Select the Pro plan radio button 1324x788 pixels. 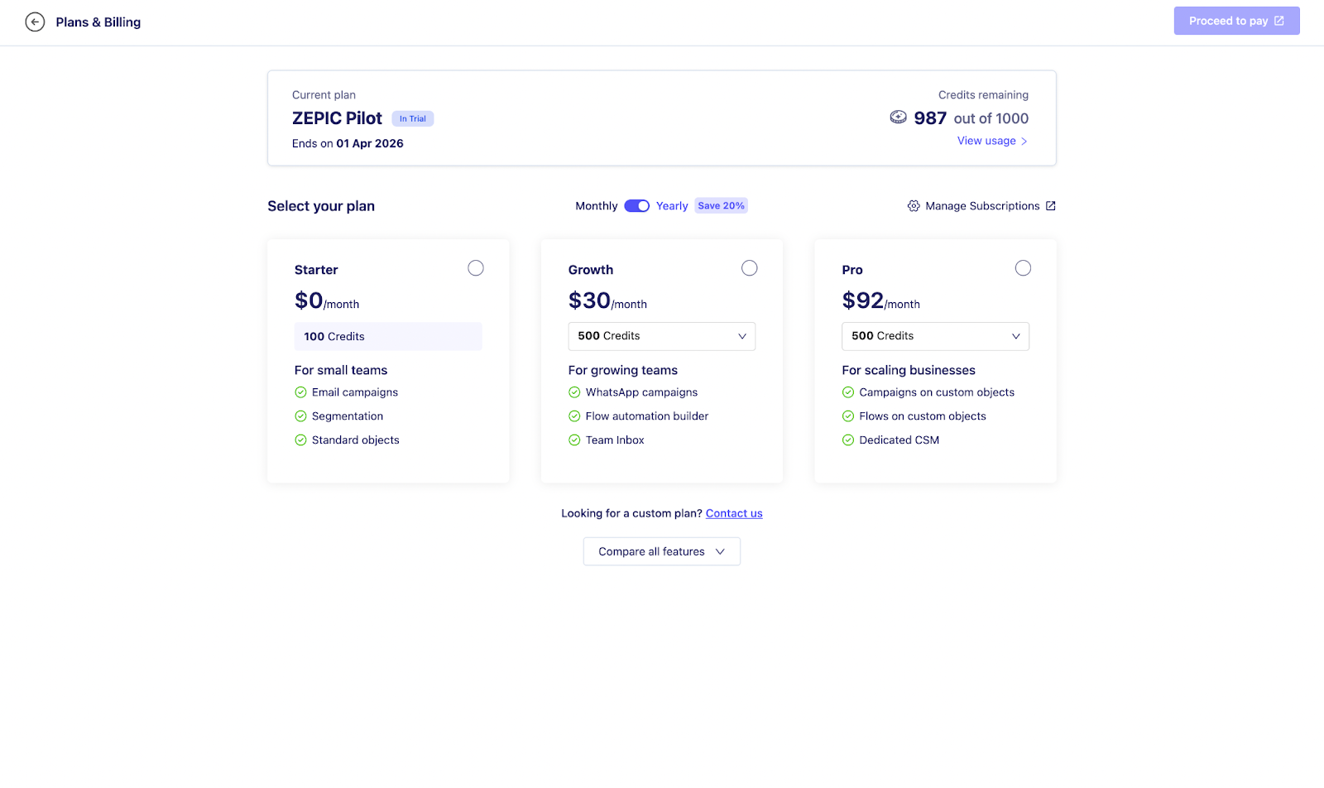tap(1024, 268)
